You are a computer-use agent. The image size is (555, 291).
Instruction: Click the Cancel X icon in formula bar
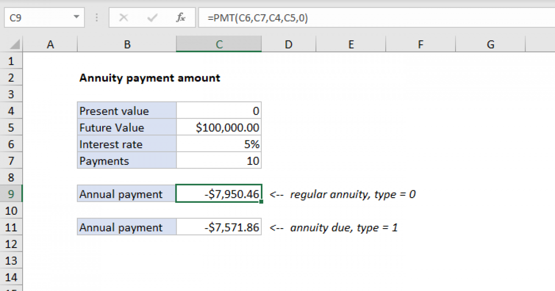[123, 18]
